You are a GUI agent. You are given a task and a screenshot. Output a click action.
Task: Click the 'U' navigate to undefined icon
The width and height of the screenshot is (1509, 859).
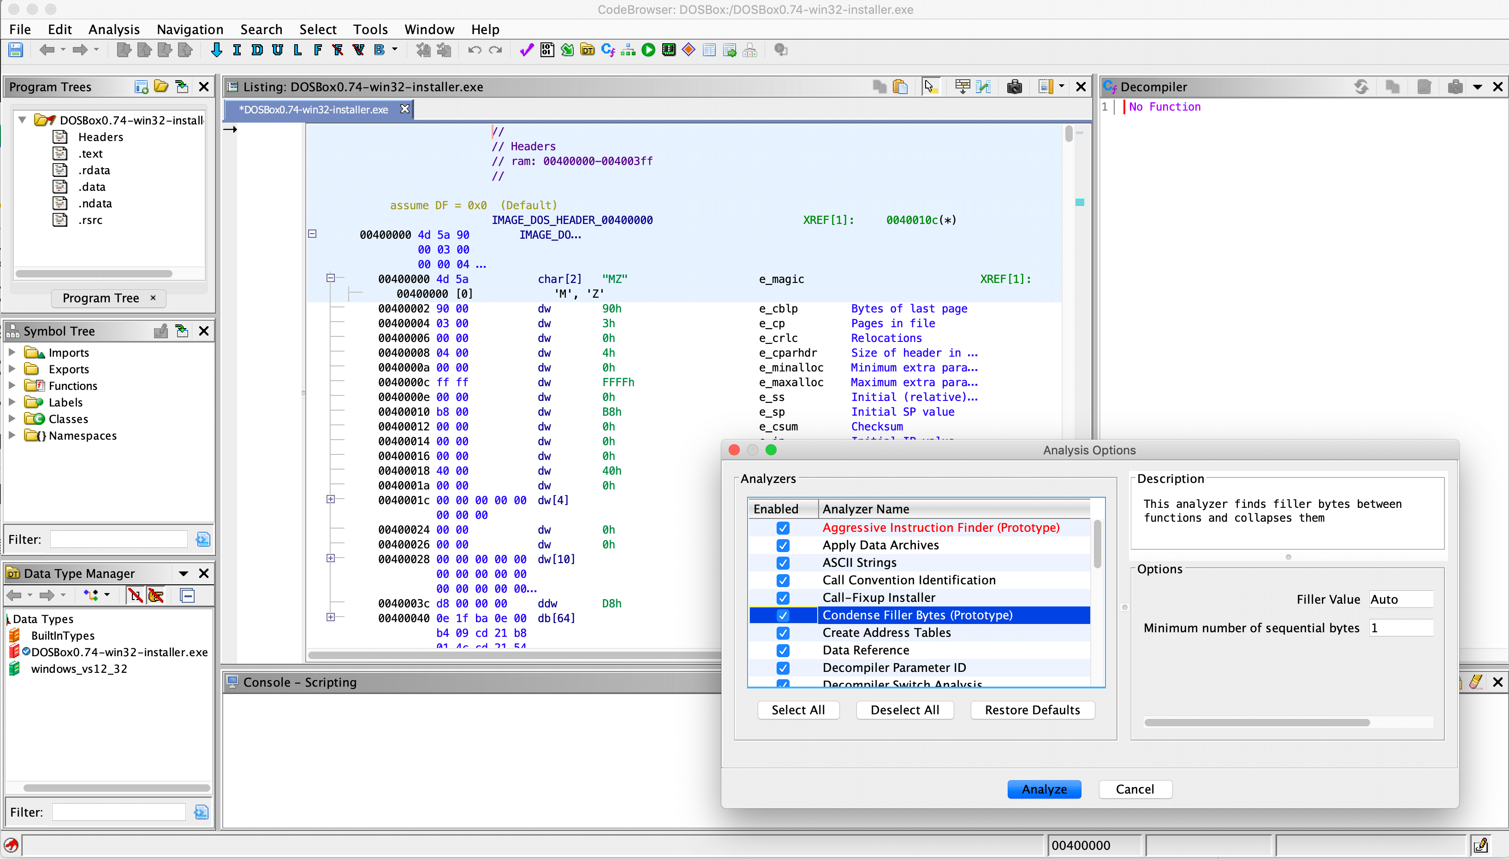click(278, 50)
